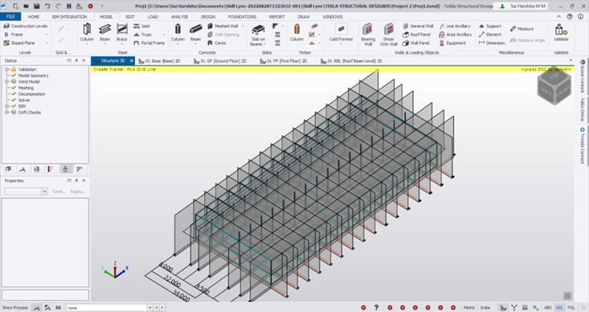589x312 pixels.
Task: Toggle REL coordinate mode in status bar
Action: pos(559,307)
